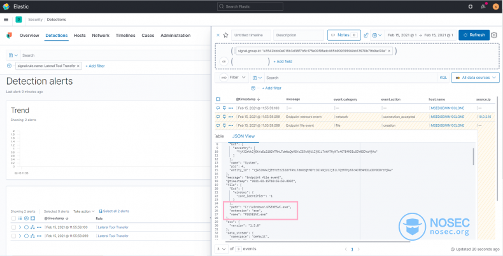
Task: Toggle the hamburger navigation menu
Action: pyautogui.click(x=6, y=20)
